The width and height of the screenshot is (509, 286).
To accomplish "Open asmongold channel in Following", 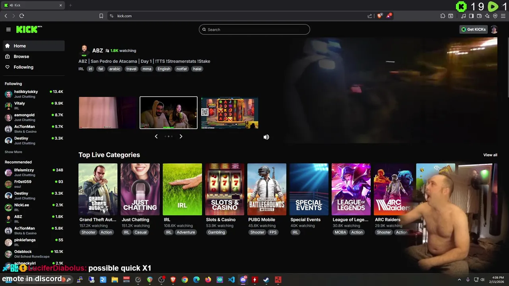I will point(34,117).
